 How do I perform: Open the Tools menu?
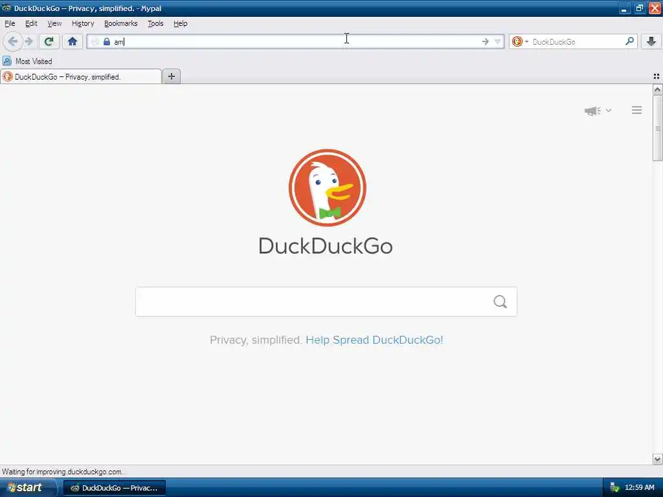155,24
